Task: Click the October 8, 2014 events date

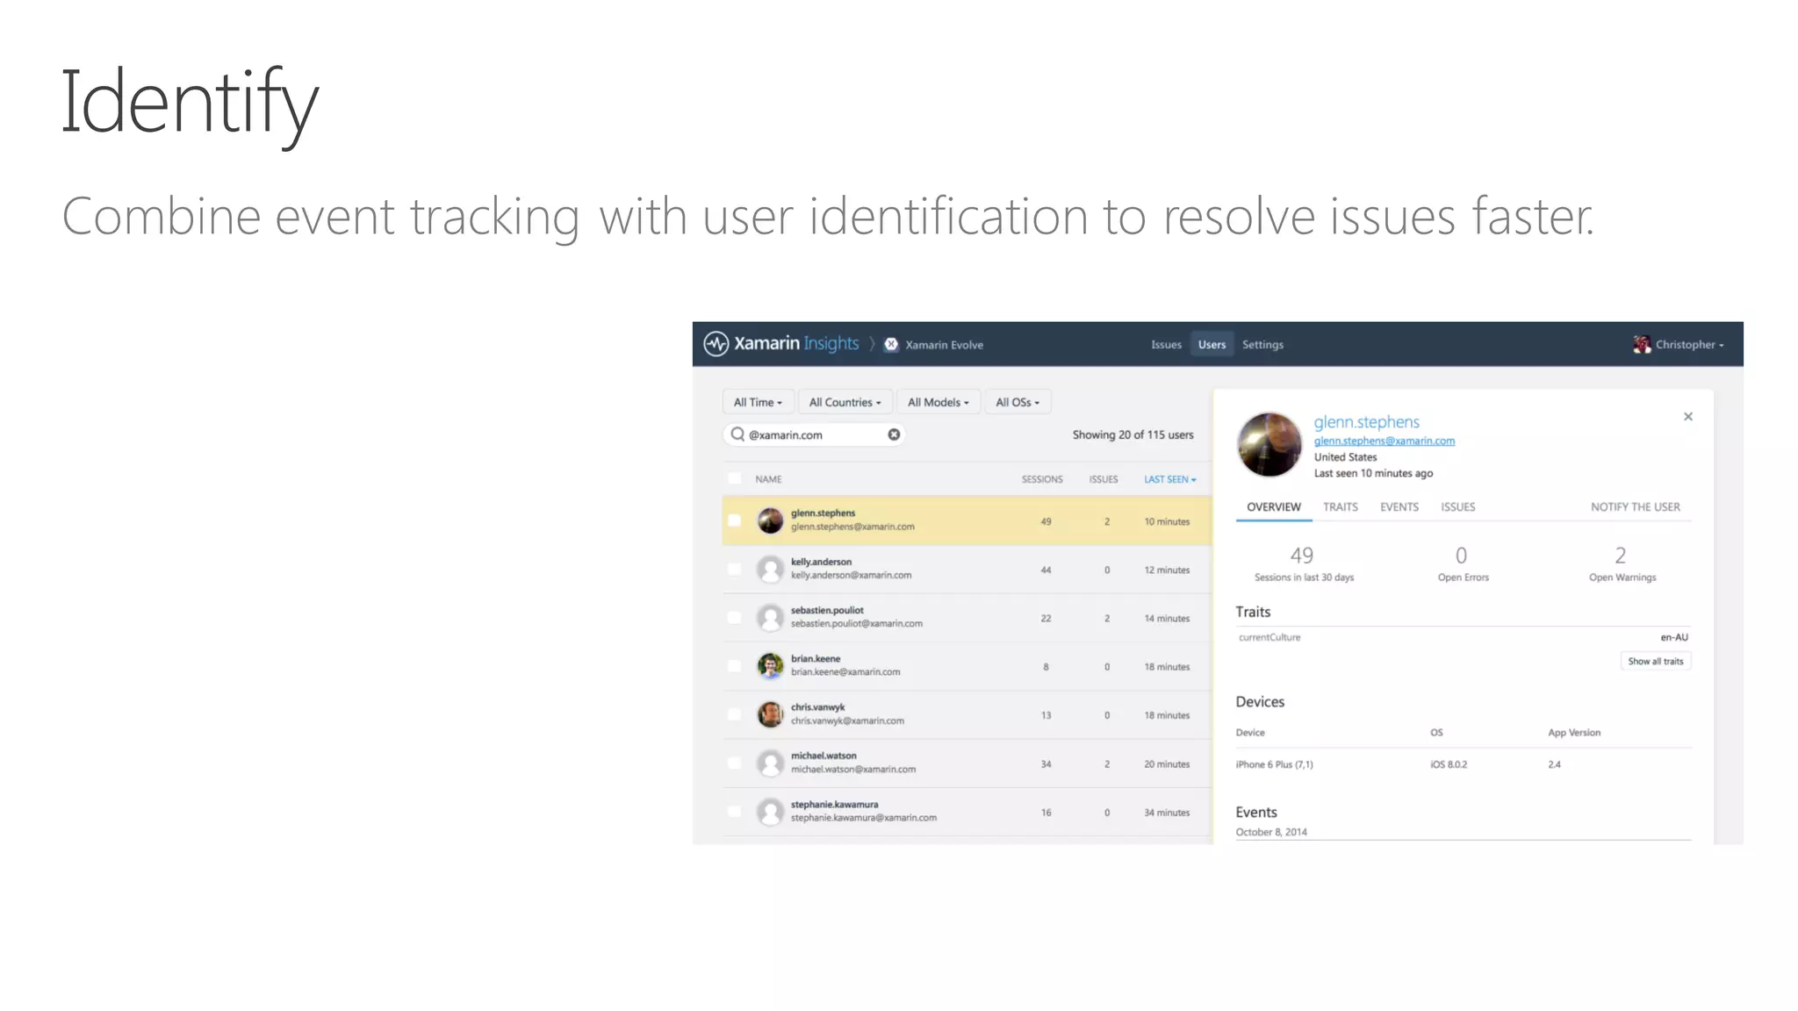Action: click(x=1270, y=832)
